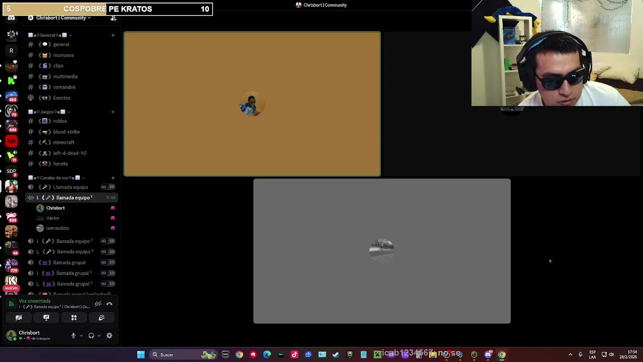Viewport: 643px width, 362px height.
Task: Click Chrisbort avatar in user panel
Action: (x=11, y=335)
